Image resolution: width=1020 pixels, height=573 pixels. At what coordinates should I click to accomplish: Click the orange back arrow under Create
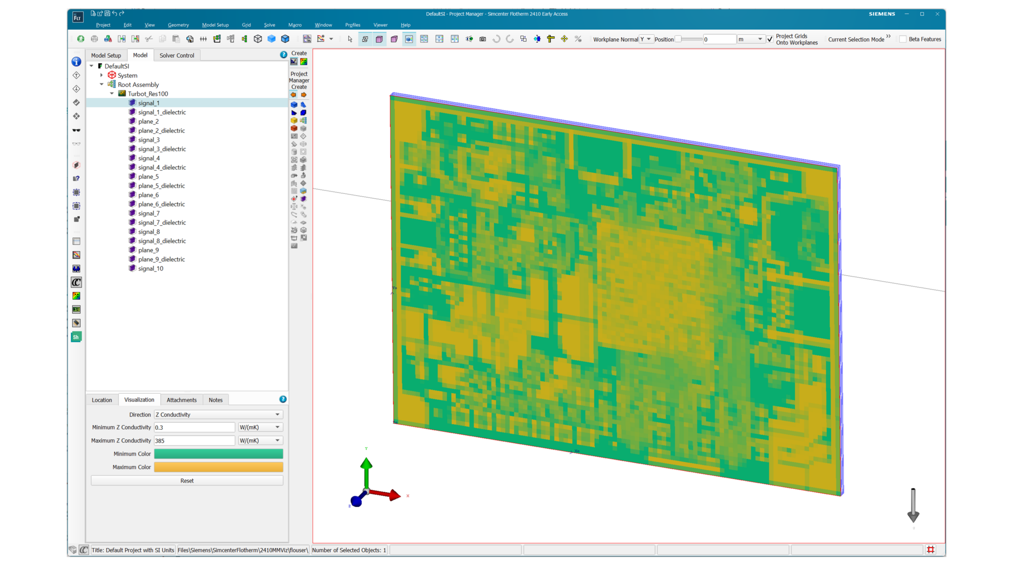pyautogui.click(x=293, y=95)
